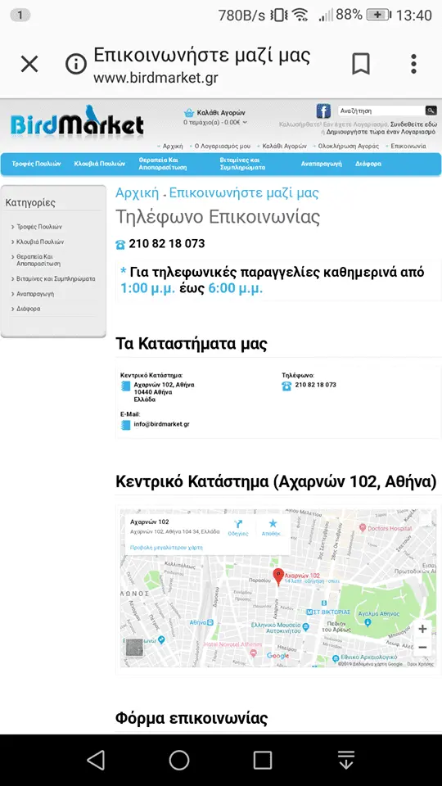Open Βιταμίνες και Συμπληρώματα sidebar category
442x786 pixels.
(56, 278)
